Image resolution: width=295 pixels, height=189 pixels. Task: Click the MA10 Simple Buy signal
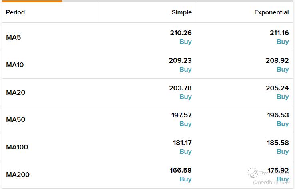185,69
